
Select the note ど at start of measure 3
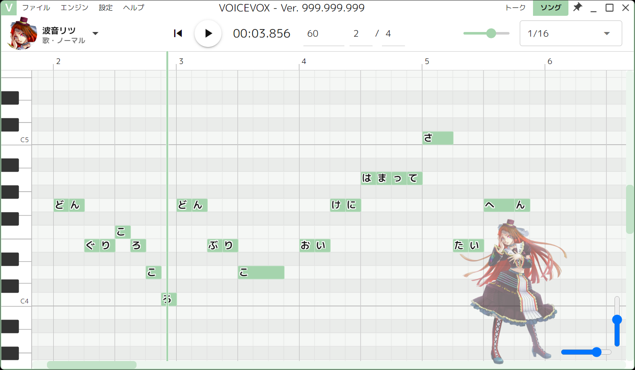click(184, 205)
